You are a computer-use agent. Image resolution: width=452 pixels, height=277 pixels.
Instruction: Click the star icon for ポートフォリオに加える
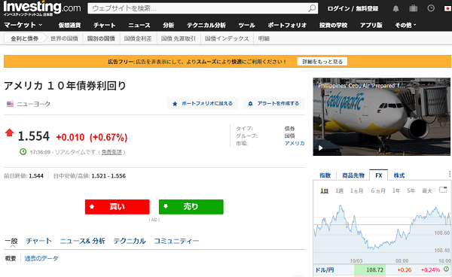coord(175,104)
